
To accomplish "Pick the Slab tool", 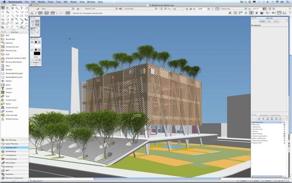I will 7,54.
